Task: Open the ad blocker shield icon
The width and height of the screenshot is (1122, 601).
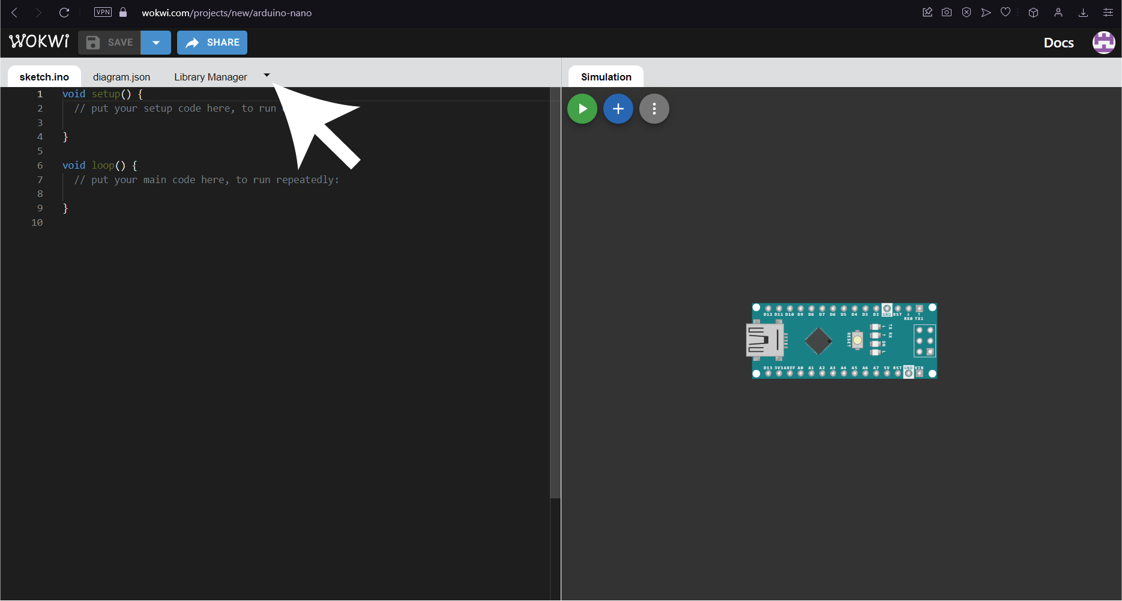Action: pyautogui.click(x=967, y=12)
